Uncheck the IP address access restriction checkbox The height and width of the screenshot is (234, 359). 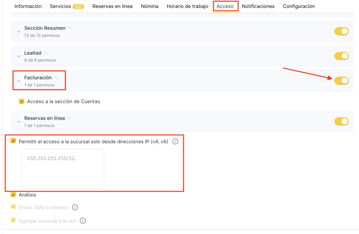(x=13, y=141)
